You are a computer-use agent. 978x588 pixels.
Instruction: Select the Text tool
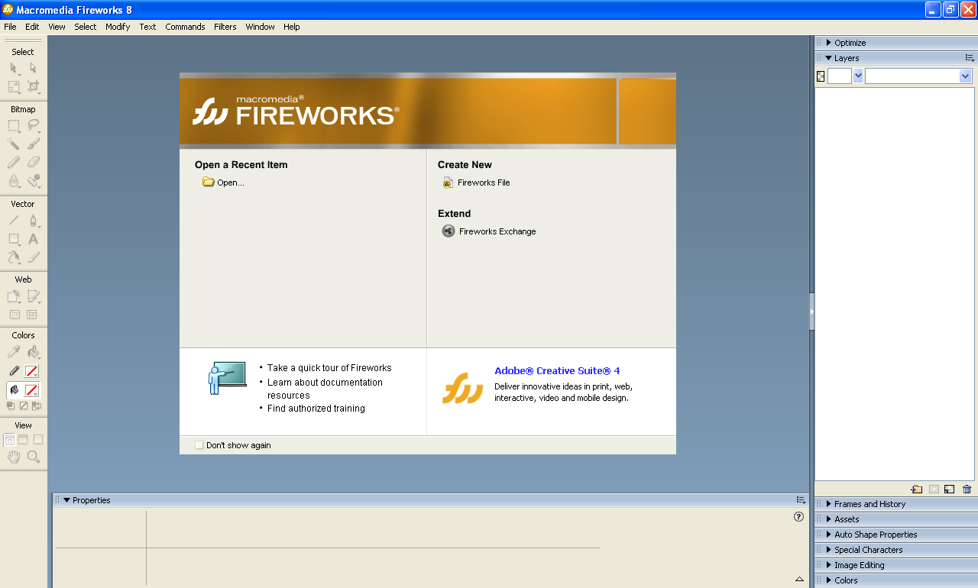(33, 239)
